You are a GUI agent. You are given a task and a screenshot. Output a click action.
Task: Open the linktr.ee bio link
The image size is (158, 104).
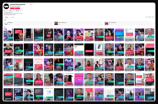tap(12, 15)
